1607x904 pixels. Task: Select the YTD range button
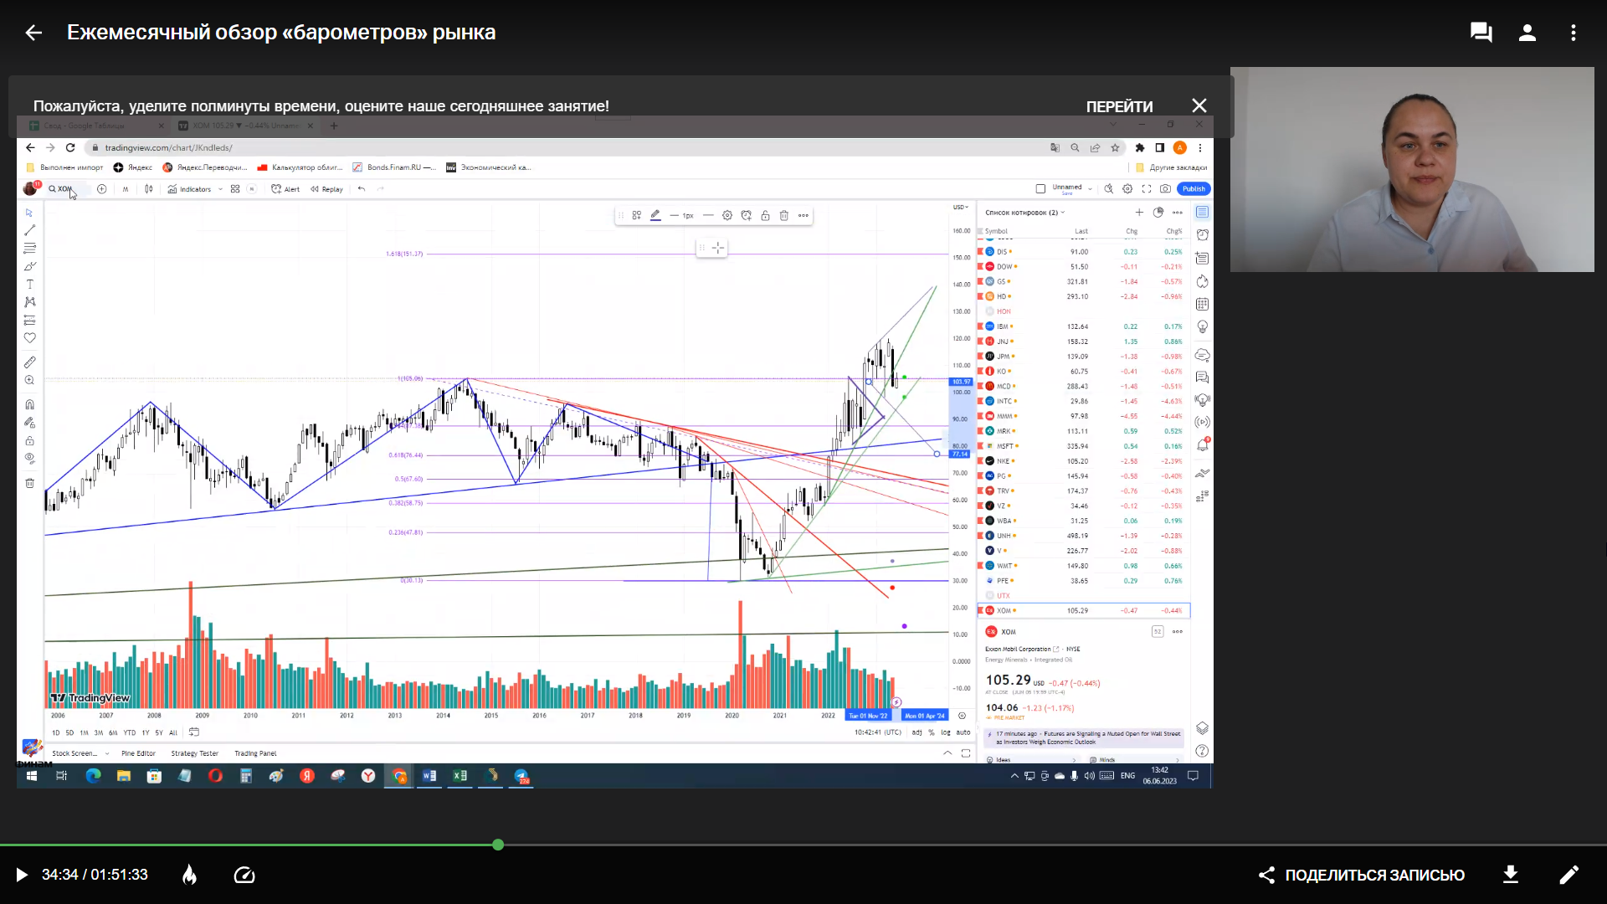[x=130, y=732]
